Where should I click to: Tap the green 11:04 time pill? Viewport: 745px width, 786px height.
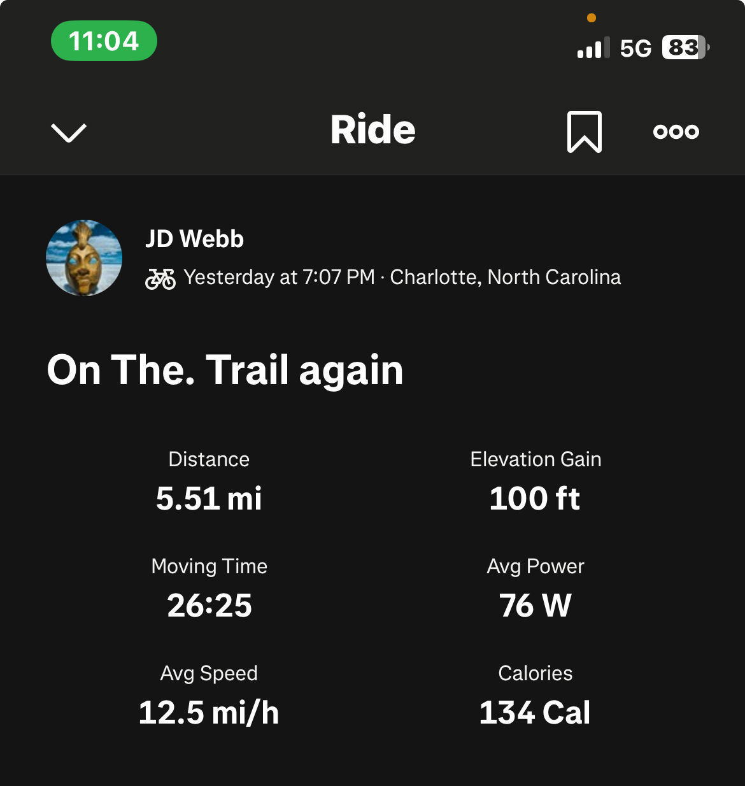click(x=104, y=41)
